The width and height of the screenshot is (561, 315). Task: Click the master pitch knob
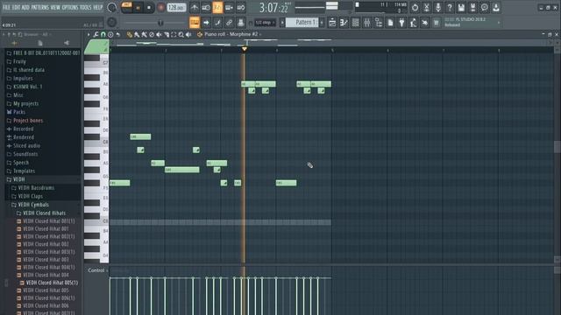click(111, 22)
